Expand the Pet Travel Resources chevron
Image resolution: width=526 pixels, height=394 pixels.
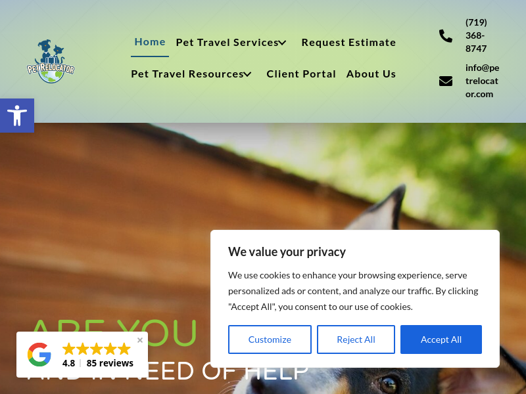pyautogui.click(x=247, y=74)
